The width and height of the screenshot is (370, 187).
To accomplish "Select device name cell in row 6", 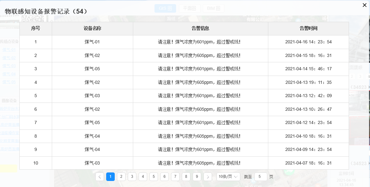I will tap(92, 109).
